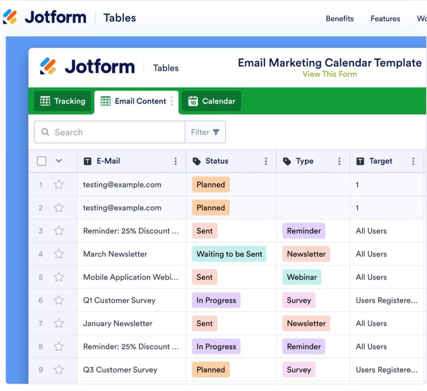
Task: Click All Users target in row 4
Action: tap(371, 254)
